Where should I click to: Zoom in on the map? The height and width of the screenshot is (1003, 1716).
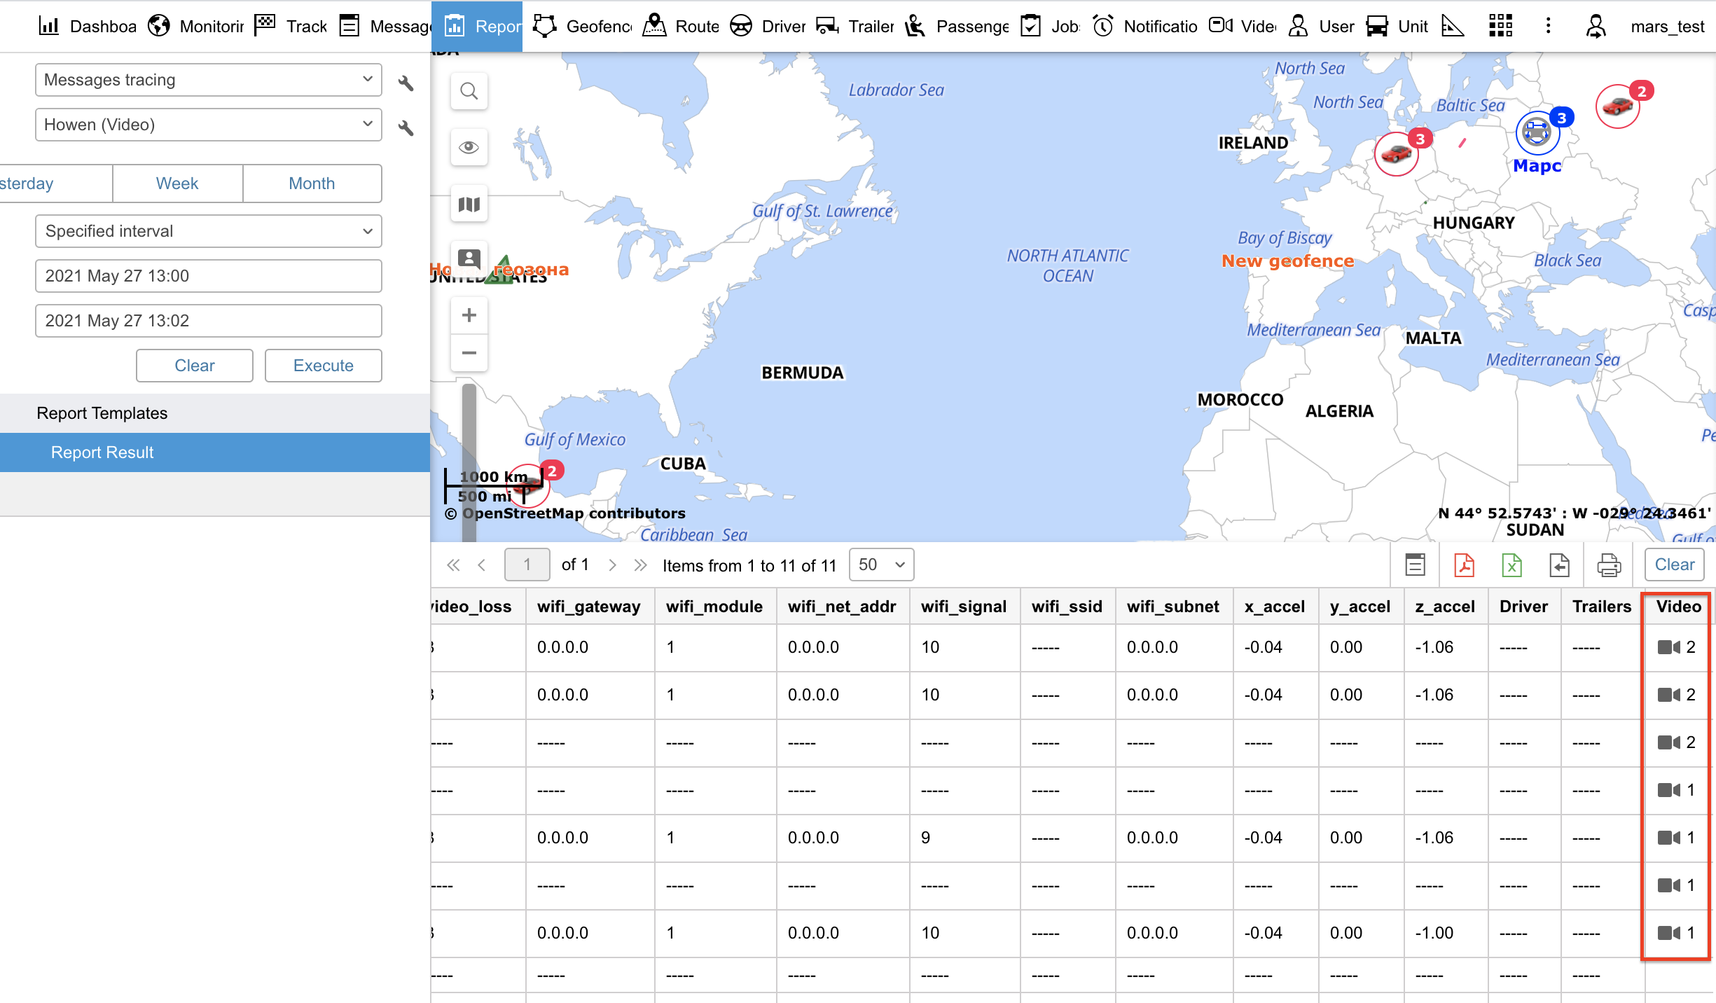(469, 315)
